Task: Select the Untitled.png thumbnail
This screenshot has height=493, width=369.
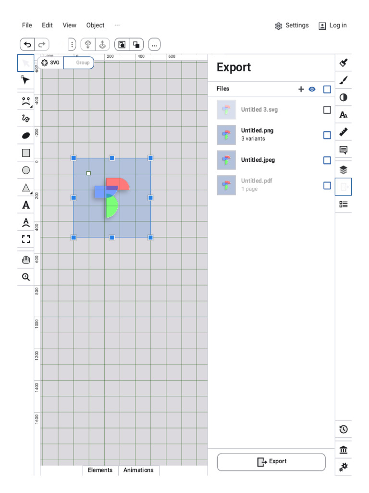Action: pyautogui.click(x=226, y=135)
